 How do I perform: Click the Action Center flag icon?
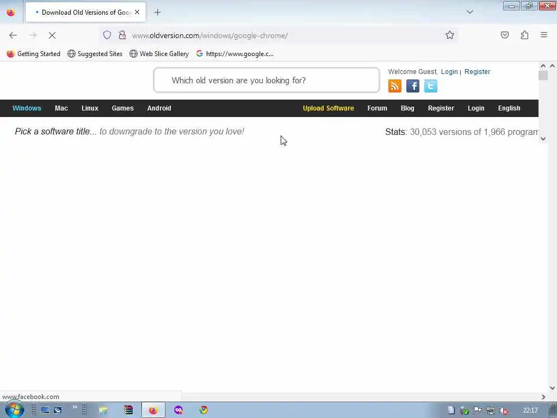(x=477, y=410)
